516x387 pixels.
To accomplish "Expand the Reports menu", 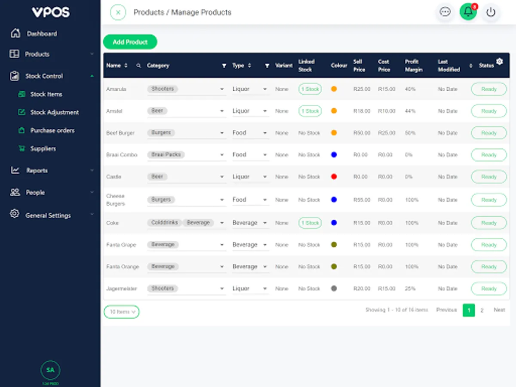I will (x=52, y=170).
